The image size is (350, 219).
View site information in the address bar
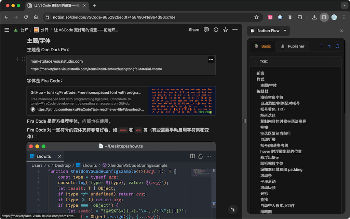[x=47, y=17]
